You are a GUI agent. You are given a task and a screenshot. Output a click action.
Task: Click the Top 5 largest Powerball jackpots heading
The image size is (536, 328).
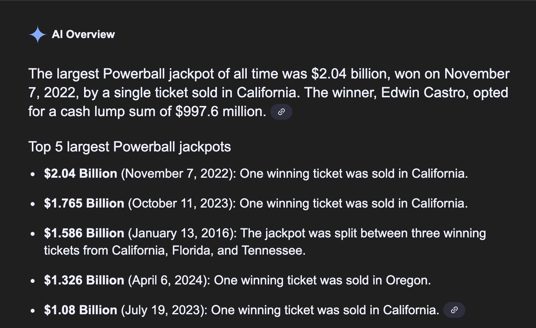[130, 147]
